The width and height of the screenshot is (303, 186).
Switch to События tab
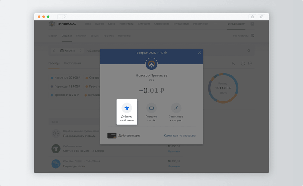[67, 36]
